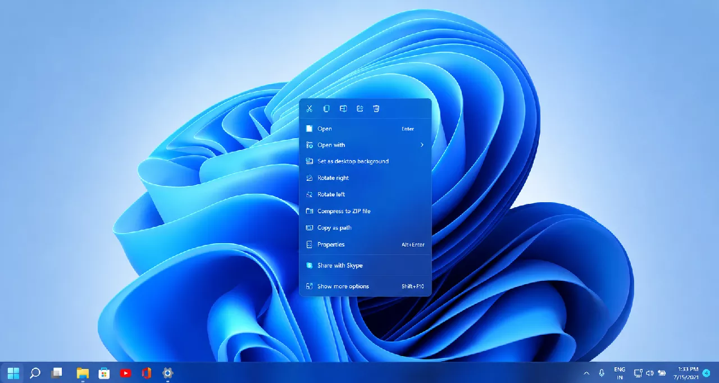Launch File Explorer from the taskbar

click(83, 373)
